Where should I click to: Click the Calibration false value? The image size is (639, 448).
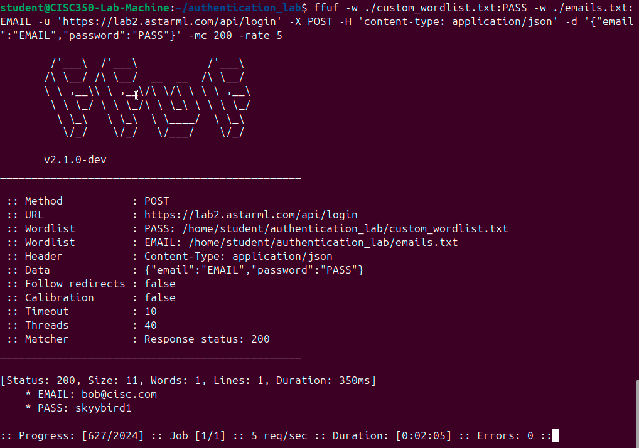[159, 297]
